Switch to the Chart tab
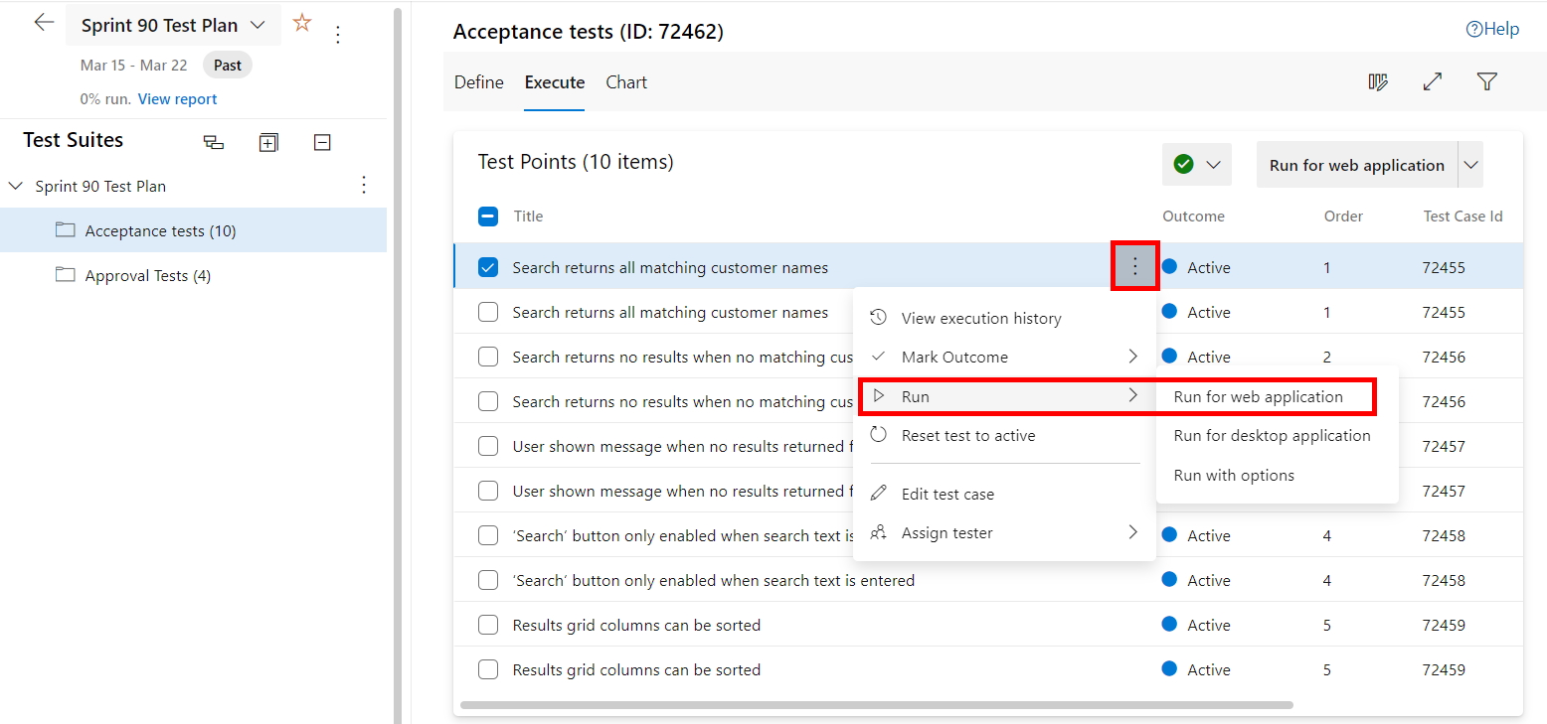Viewport: 1547px width, 724px height. 626,82
